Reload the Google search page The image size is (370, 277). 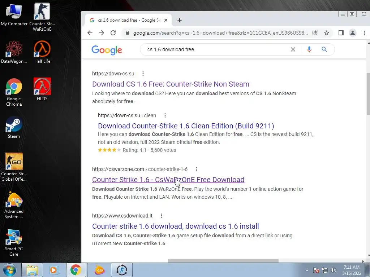pos(113,33)
